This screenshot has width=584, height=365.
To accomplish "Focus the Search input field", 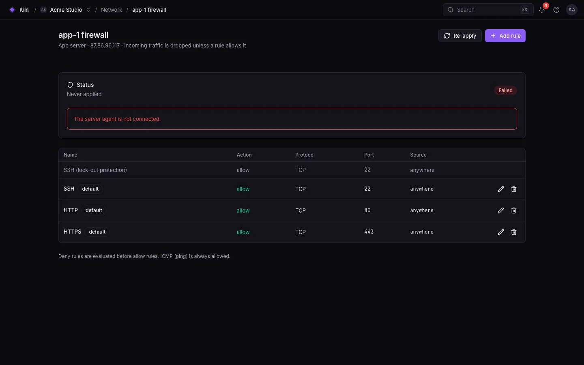I will (x=488, y=10).
